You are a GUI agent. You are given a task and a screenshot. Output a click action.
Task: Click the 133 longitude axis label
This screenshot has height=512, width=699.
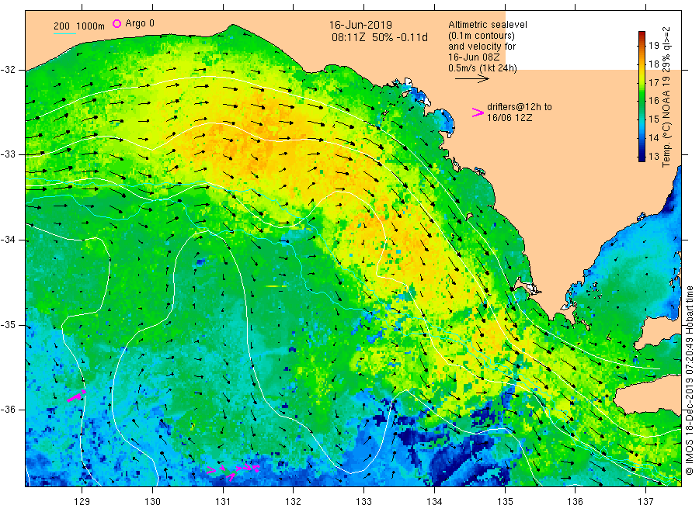pos(363,502)
